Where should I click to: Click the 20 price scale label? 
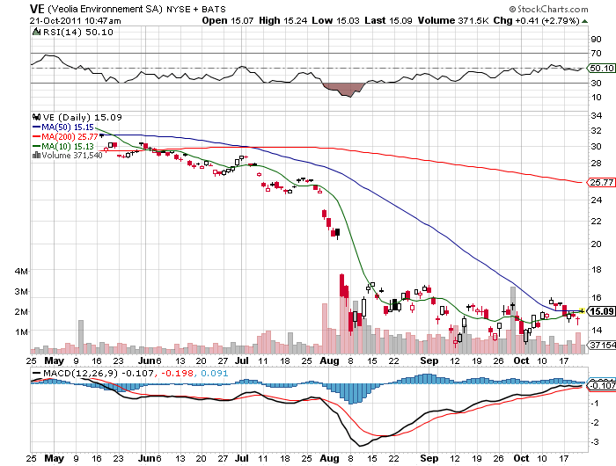click(x=597, y=244)
